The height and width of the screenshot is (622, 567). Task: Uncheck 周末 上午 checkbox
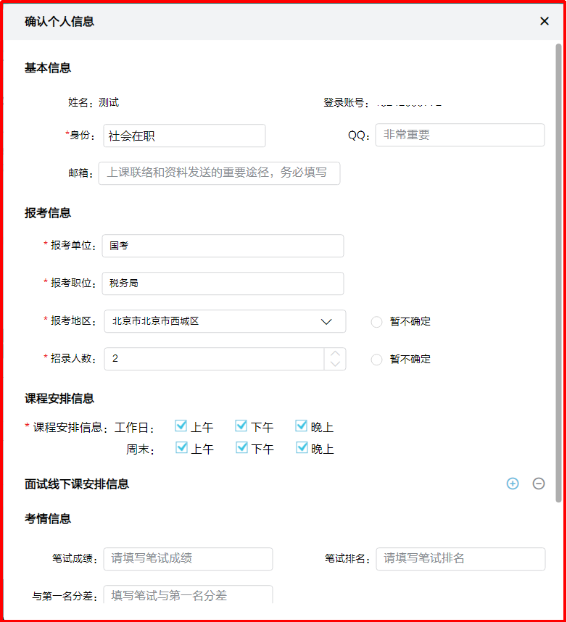point(181,448)
